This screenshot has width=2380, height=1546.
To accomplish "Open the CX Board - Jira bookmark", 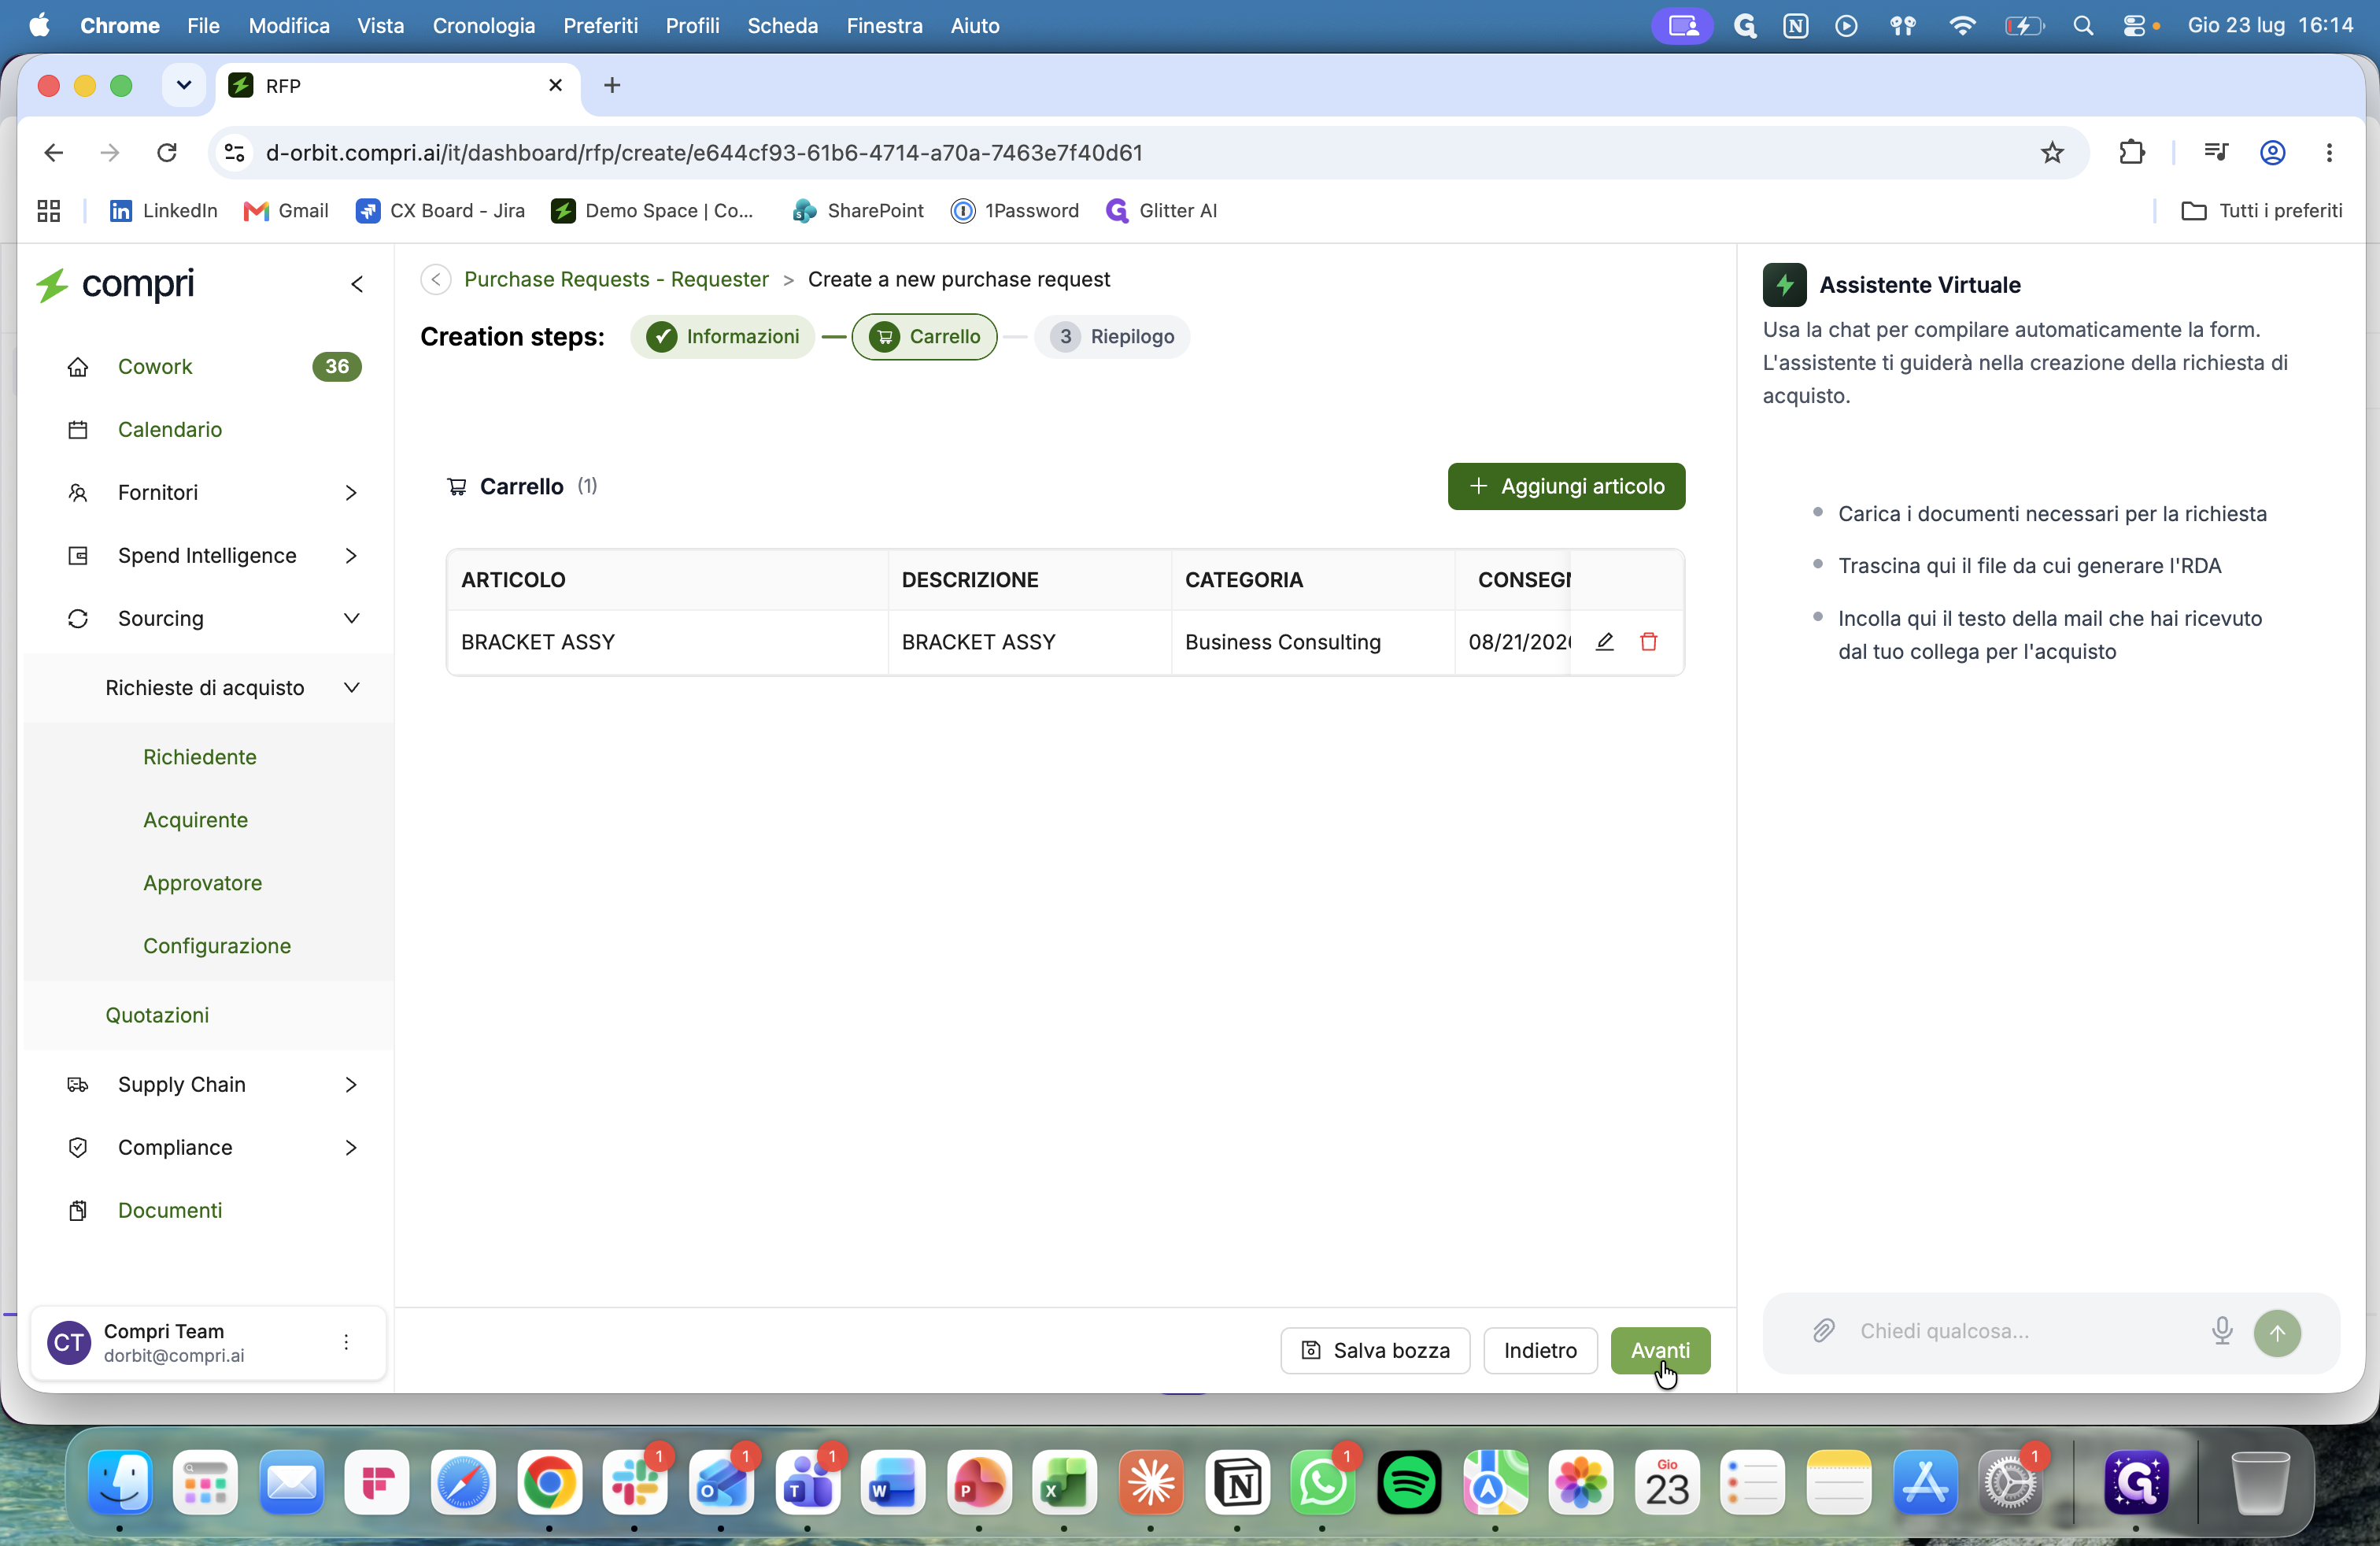I will click(440, 211).
